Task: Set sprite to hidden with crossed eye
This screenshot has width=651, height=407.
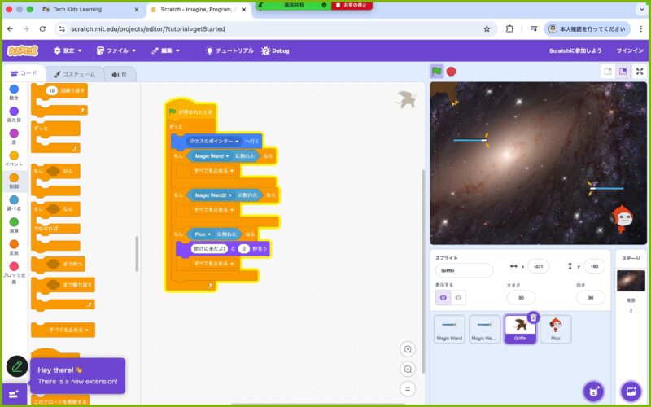Action: (459, 298)
